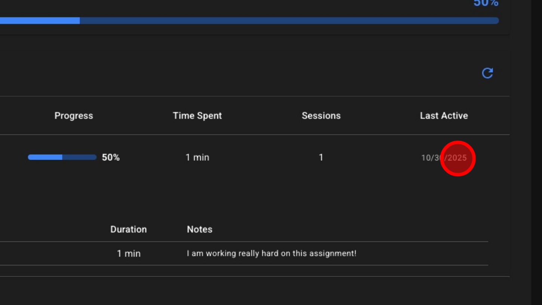
Task: Click the 10/30/2025 last active date
Action: [444, 158]
